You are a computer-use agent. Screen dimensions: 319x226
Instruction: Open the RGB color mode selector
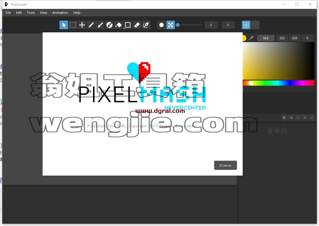266,38
